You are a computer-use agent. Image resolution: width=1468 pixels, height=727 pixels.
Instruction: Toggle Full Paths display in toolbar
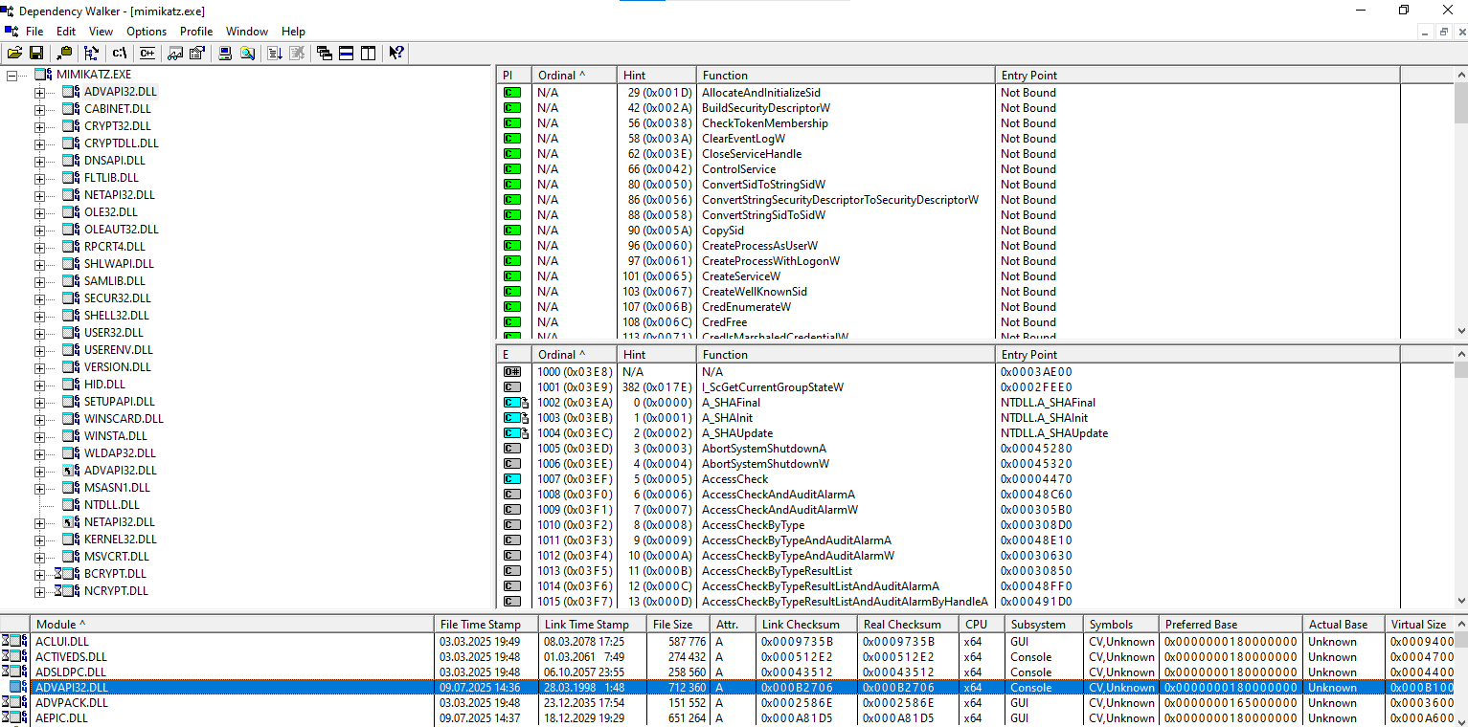[x=120, y=54]
